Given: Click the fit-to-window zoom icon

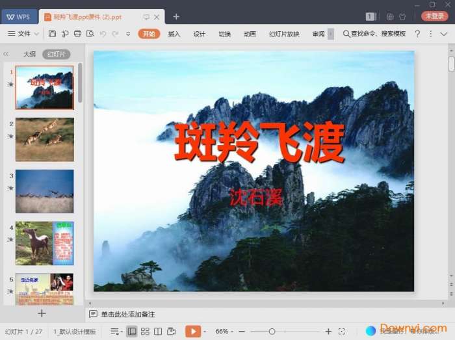Looking at the screenshot, I should pyautogui.click(x=342, y=332).
